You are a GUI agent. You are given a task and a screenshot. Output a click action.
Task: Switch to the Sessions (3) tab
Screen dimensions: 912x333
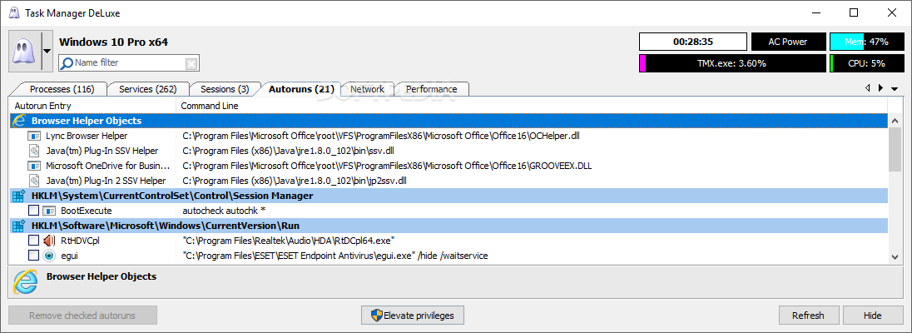click(x=225, y=89)
